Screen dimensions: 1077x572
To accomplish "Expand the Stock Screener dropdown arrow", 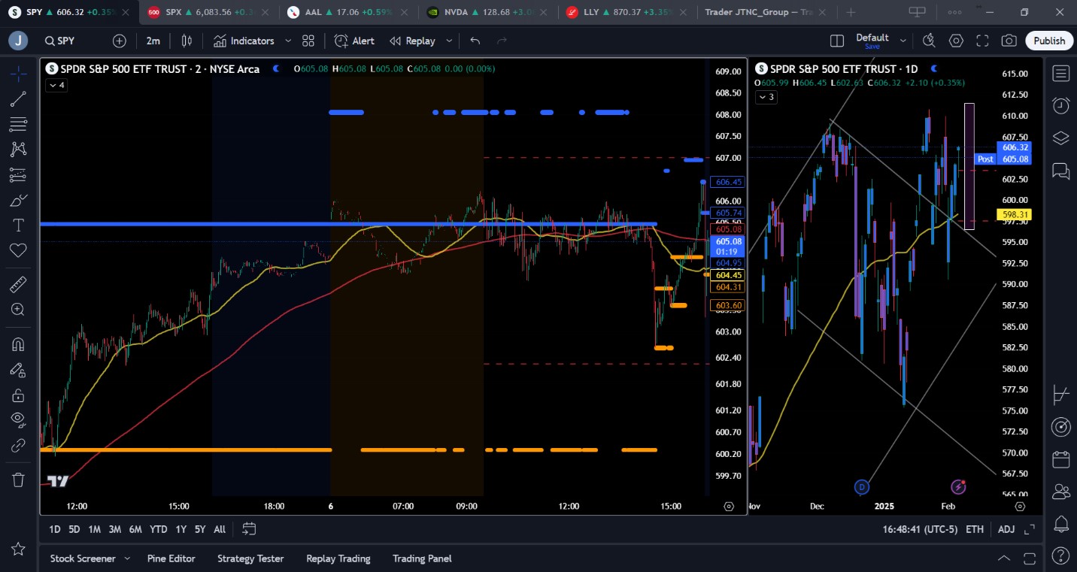I will click(x=127, y=558).
